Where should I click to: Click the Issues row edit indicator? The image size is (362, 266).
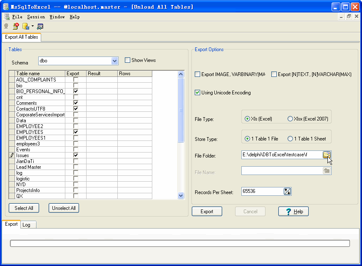(x=12, y=155)
